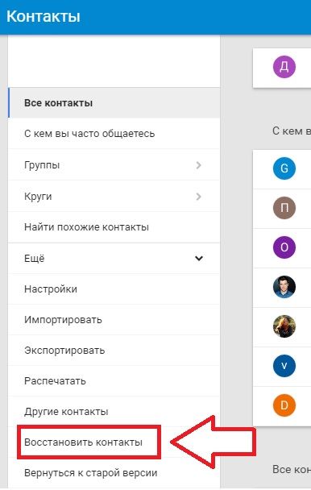Open the orange D contact avatar

[x=284, y=405]
